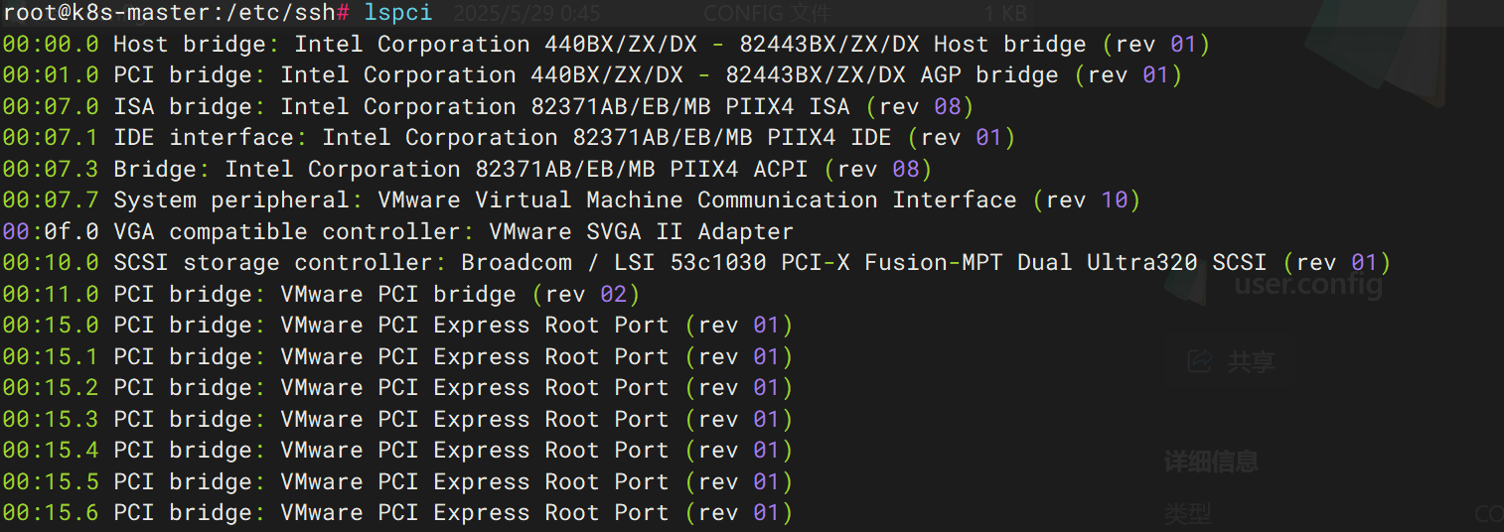Click the '00:07.1 IDE interface' line

(509, 138)
